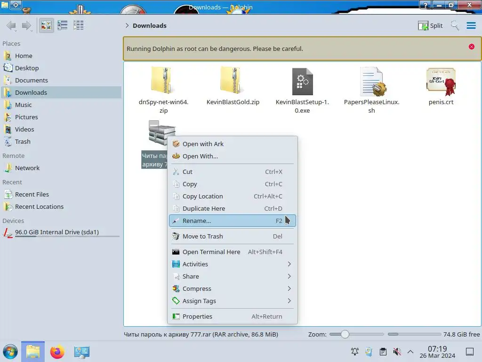Adjust the Zoom slider handle

coord(345,334)
